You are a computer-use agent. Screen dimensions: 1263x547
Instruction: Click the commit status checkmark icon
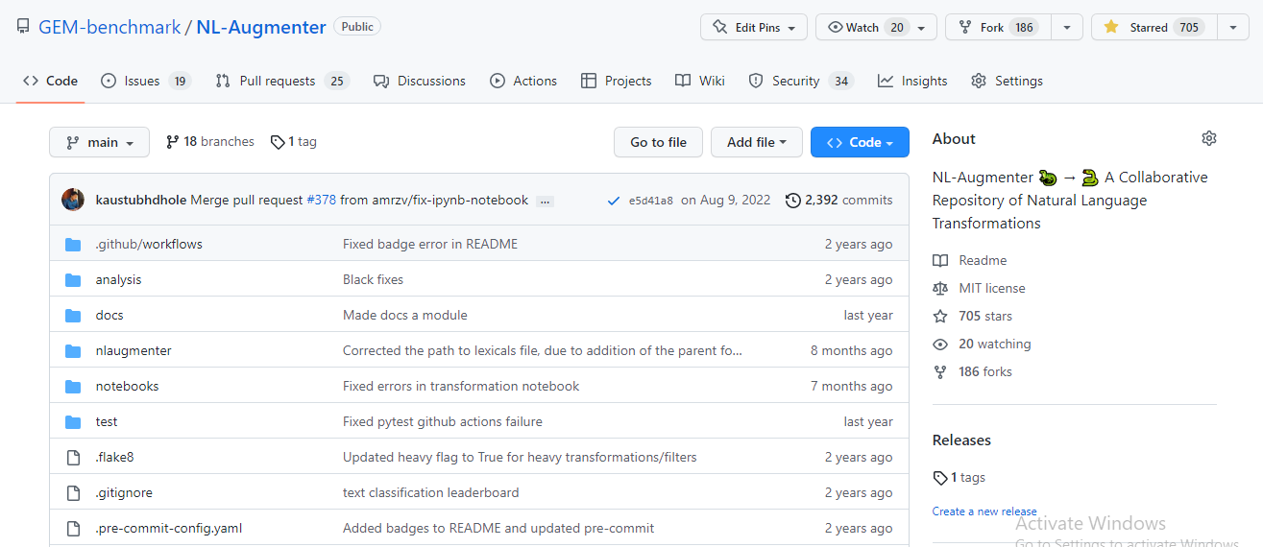click(614, 201)
